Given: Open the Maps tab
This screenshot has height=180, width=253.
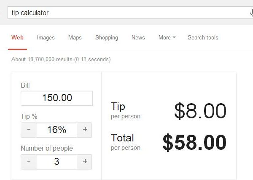Looking at the screenshot, I should (75, 37).
